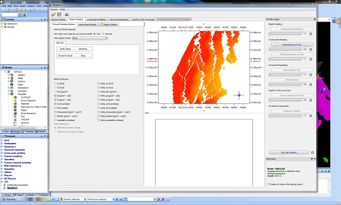Cancel Extend Reservoir Grid progress icon

310,49
